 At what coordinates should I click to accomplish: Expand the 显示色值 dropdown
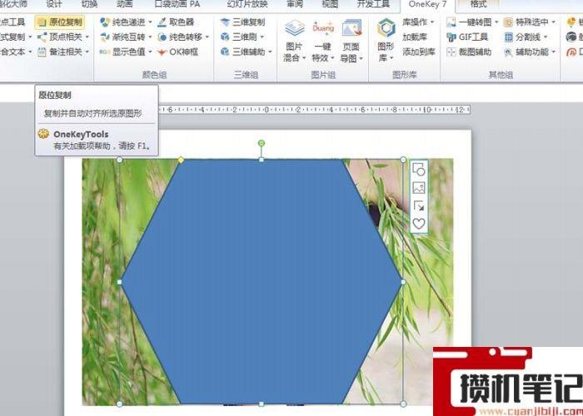(150, 52)
